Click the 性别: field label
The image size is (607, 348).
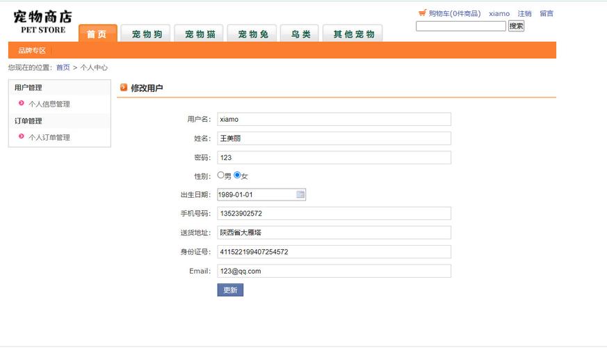tap(202, 176)
